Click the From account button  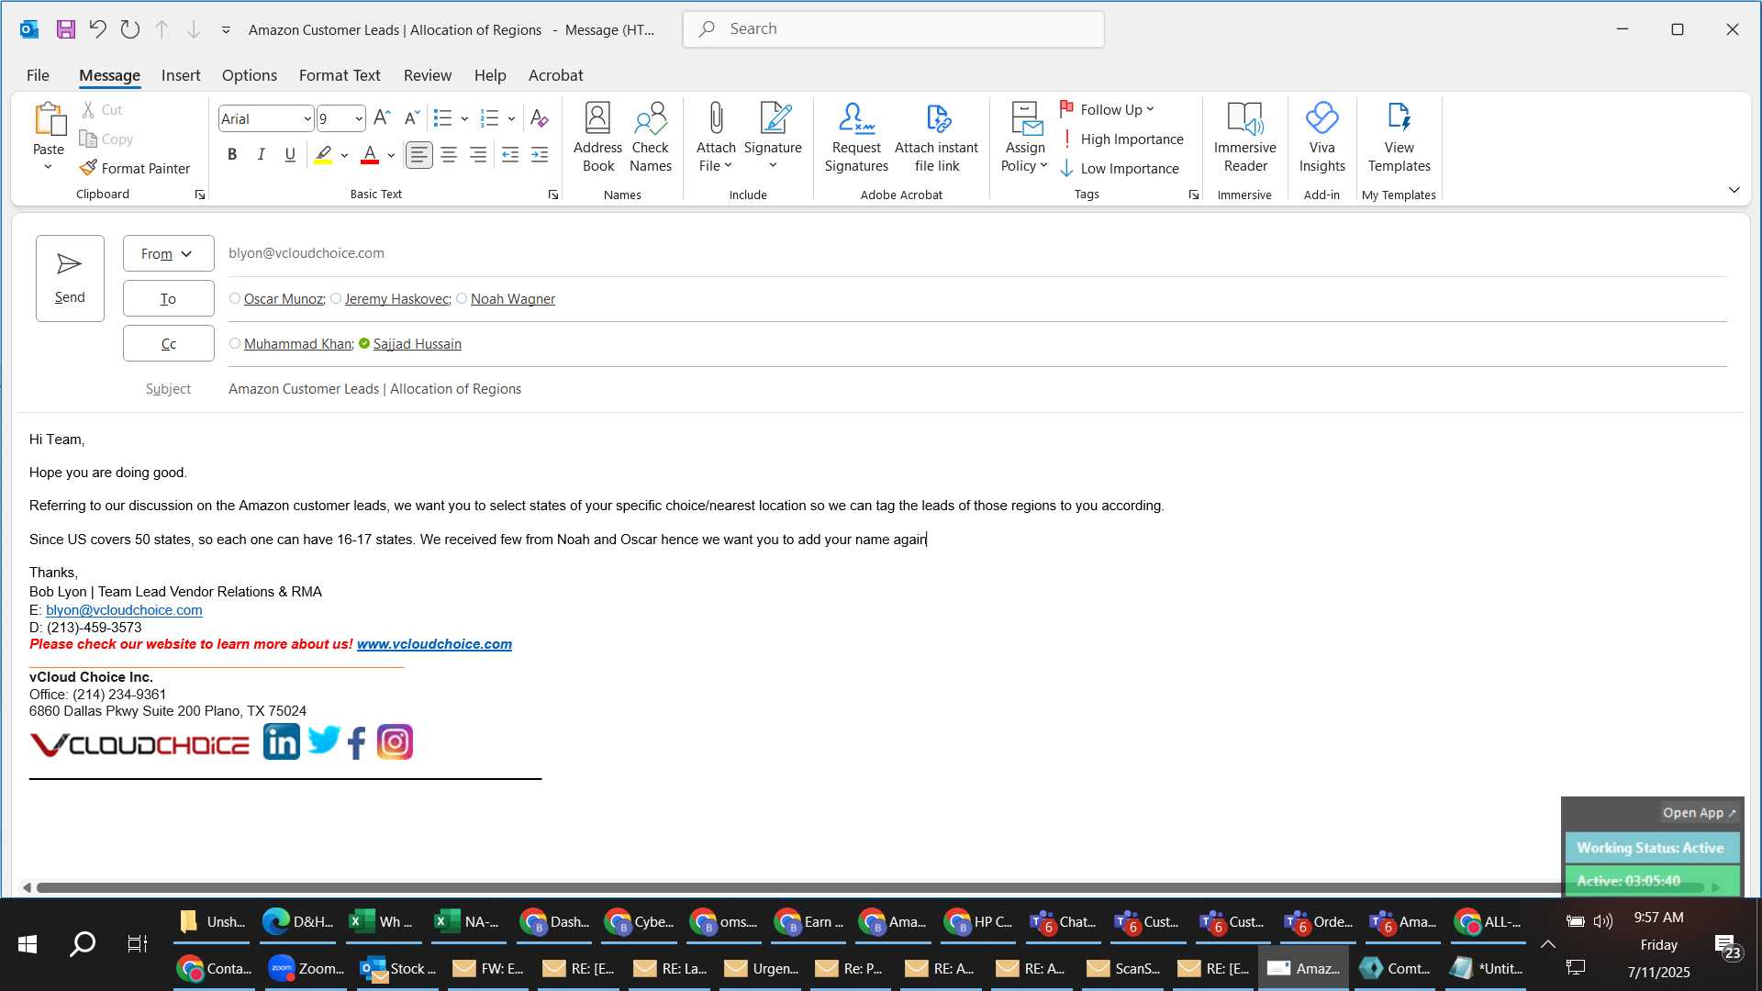coord(169,253)
